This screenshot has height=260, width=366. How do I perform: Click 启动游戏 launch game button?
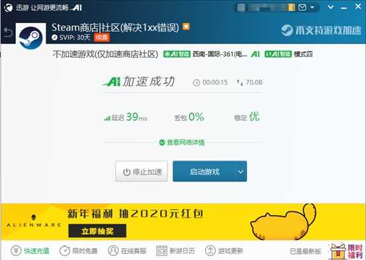[204, 171]
